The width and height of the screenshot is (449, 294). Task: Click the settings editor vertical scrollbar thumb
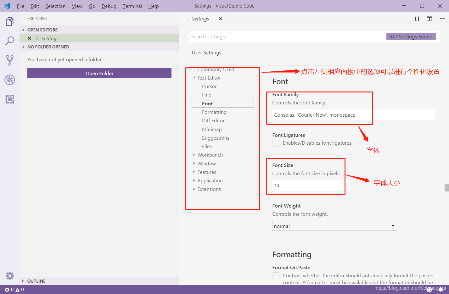coord(446,187)
